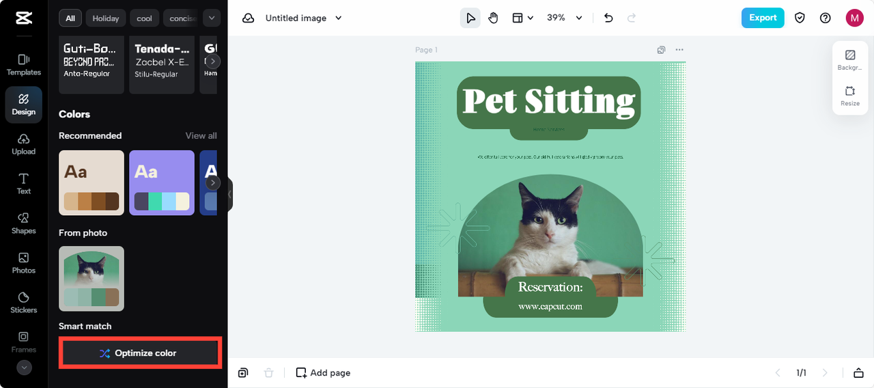874x388 pixels.
Task: Click the duplicate page icon in the bottom bar
Action: [243, 373]
